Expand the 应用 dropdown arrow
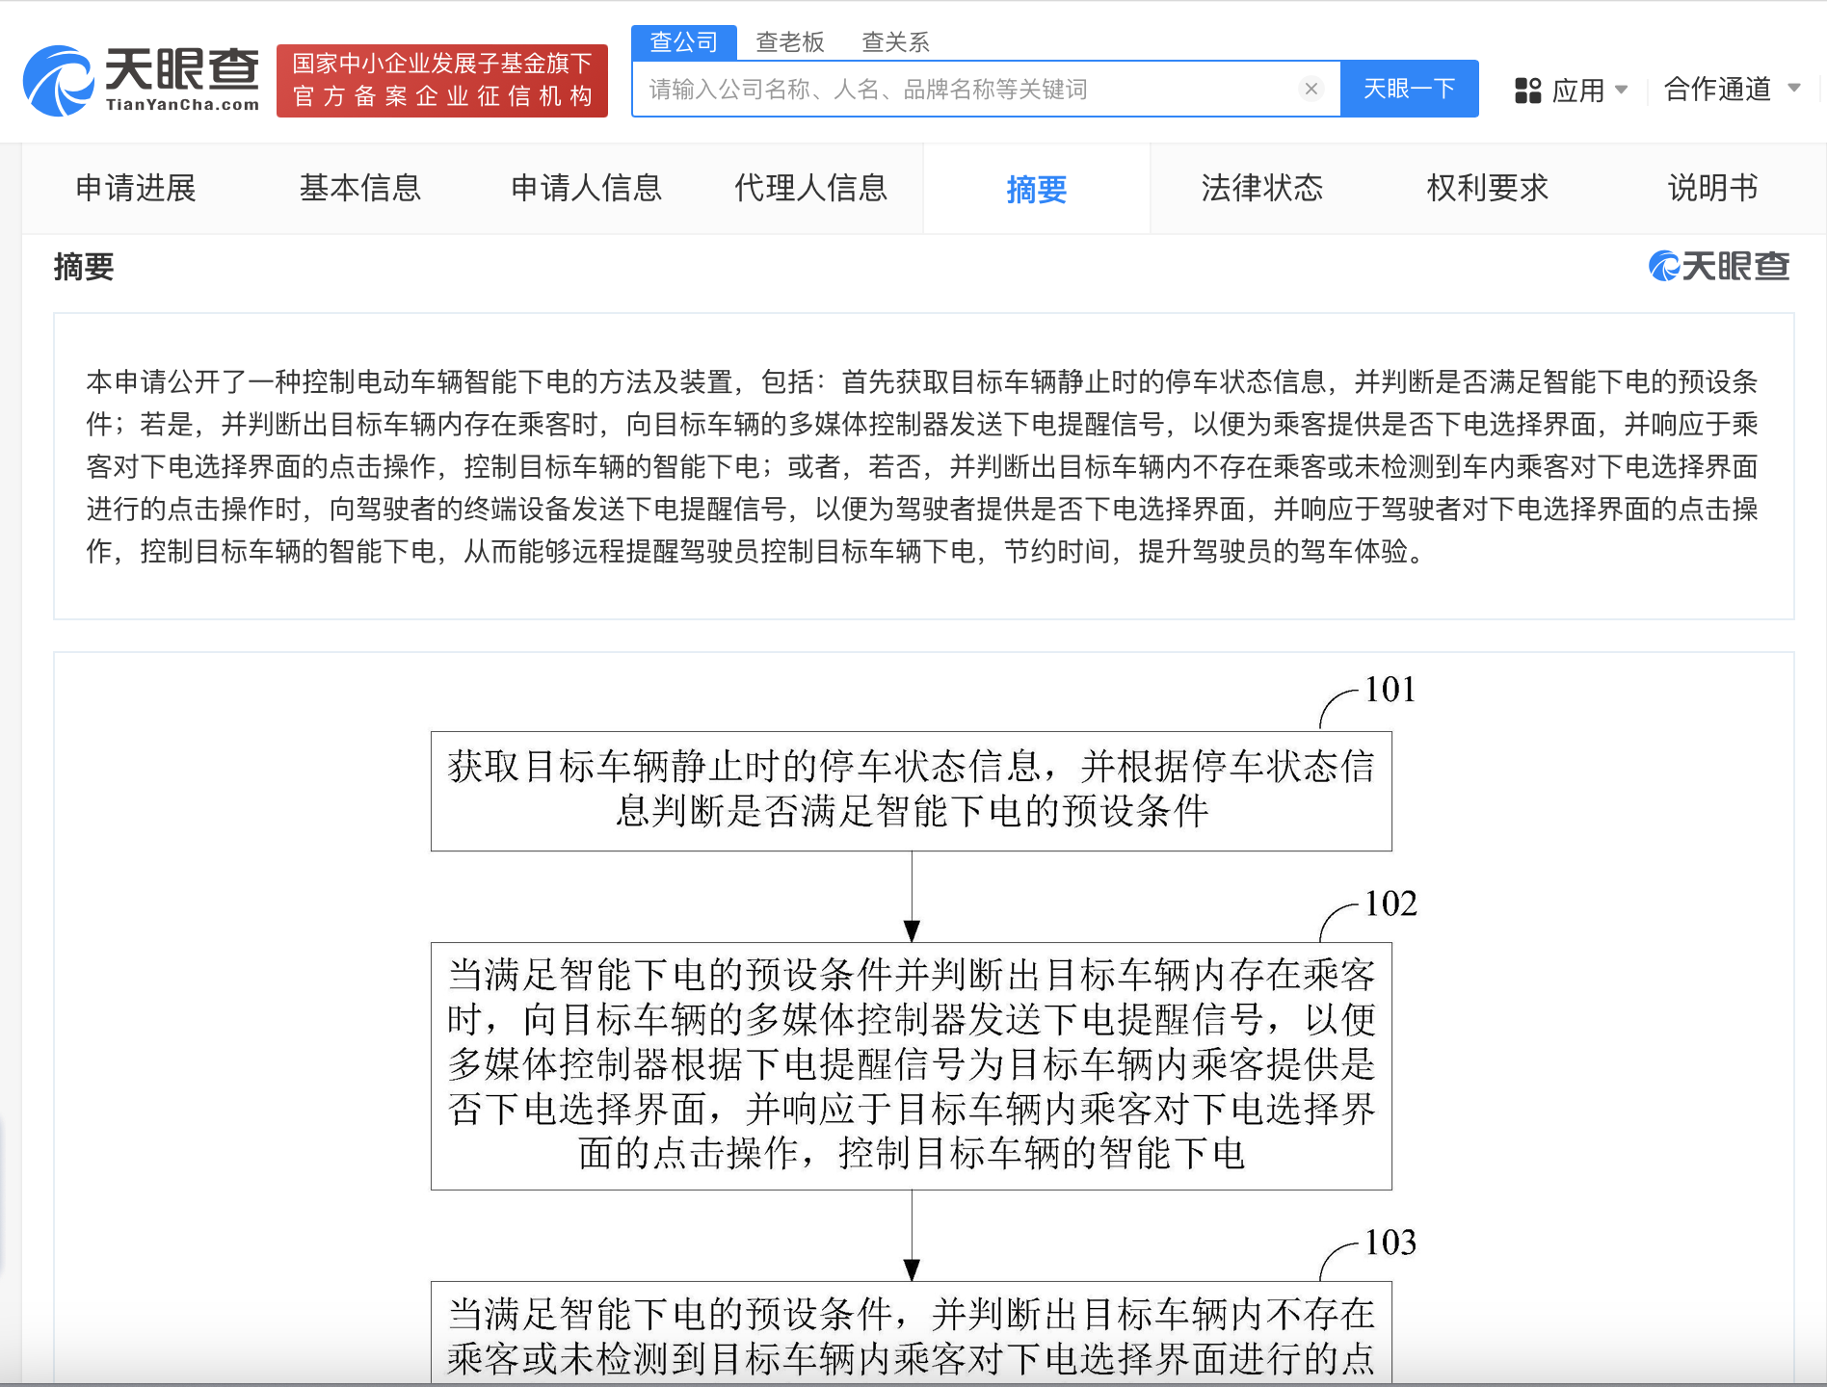 click(1621, 90)
